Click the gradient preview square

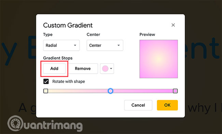tap(159, 59)
